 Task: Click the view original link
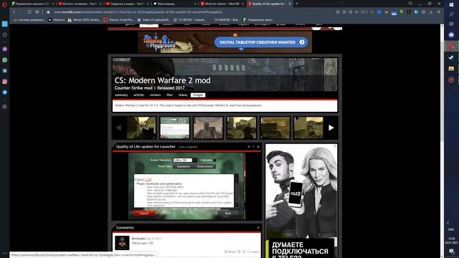188,147
